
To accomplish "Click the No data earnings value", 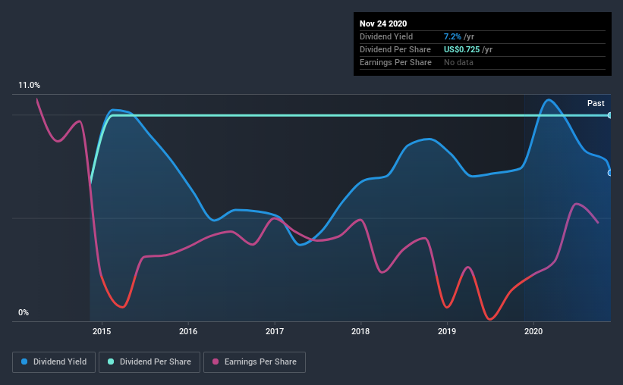I will click(458, 62).
